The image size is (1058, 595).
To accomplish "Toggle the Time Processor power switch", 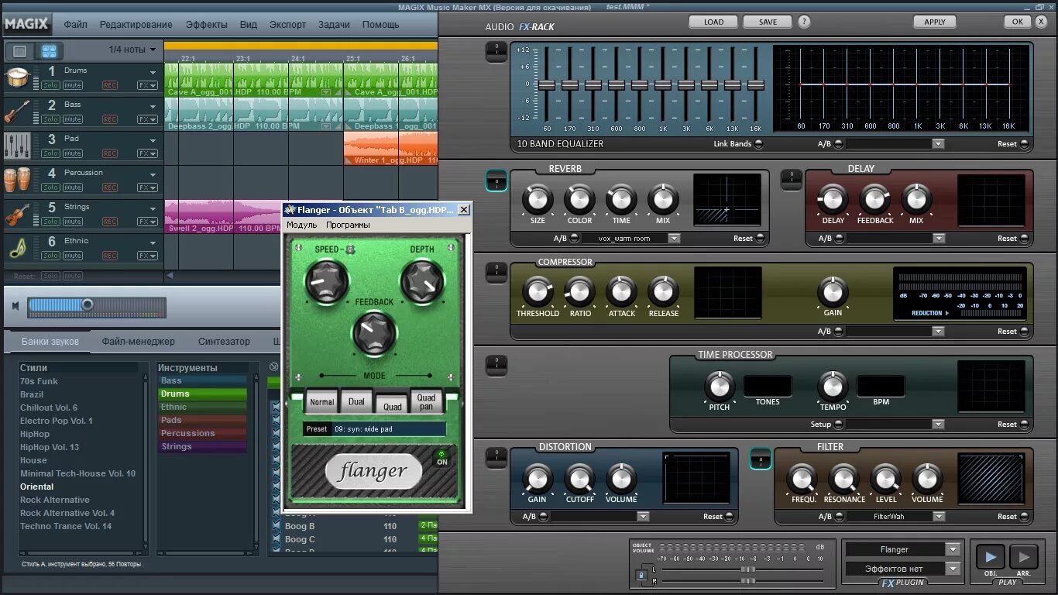I will coord(496,366).
